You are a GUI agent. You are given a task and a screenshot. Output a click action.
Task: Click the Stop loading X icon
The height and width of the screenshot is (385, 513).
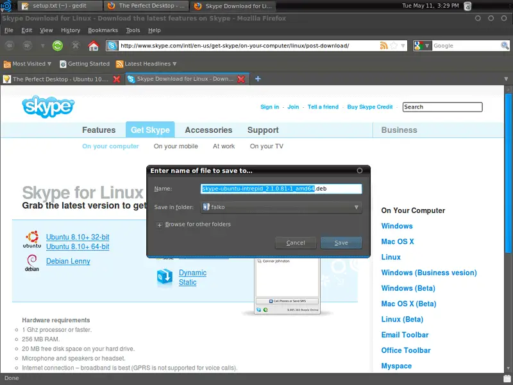pos(76,45)
